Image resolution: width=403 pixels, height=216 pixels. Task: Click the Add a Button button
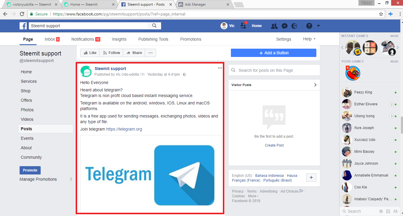274,53
